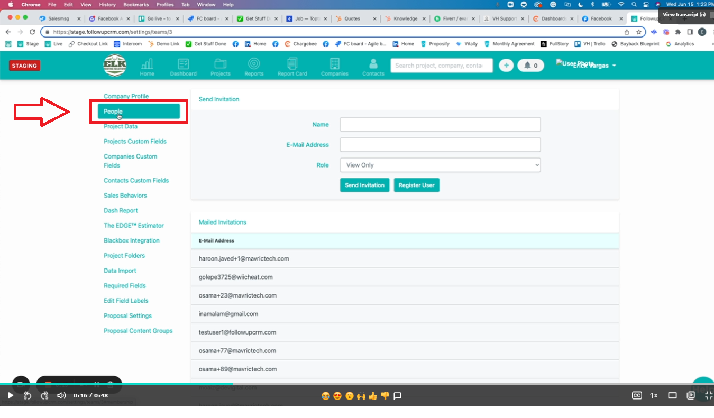This screenshot has width=714, height=418.
Task: Open Project Data settings
Action: (x=121, y=126)
